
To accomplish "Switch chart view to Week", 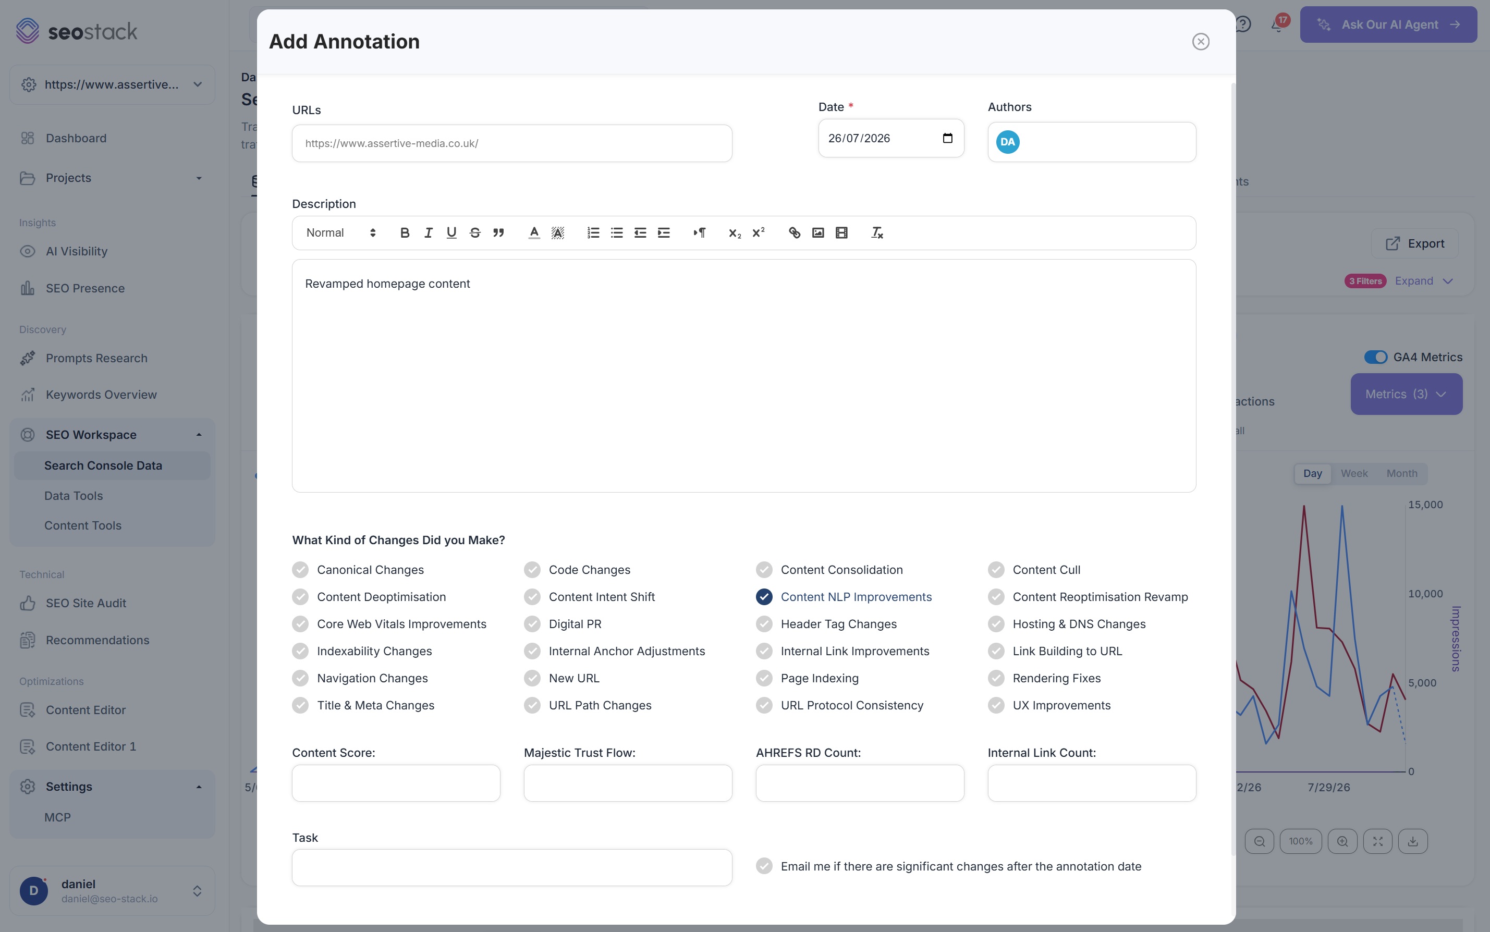I will (x=1354, y=474).
